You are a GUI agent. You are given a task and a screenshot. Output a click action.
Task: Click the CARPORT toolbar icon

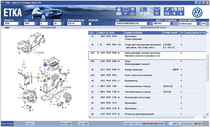[150, 9]
